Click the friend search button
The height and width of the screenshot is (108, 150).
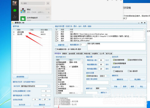pyautogui.click(x=104, y=93)
